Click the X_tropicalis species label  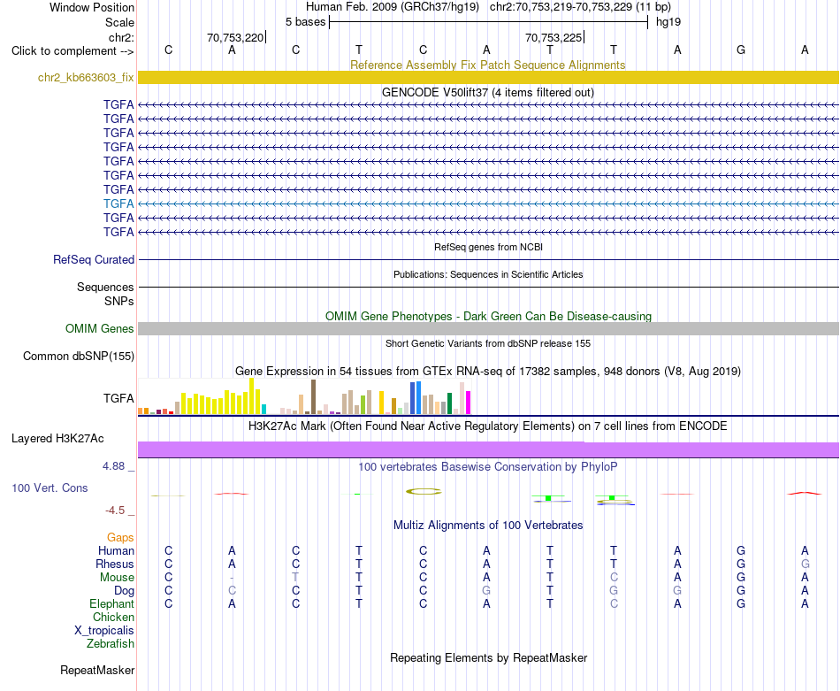[104, 631]
